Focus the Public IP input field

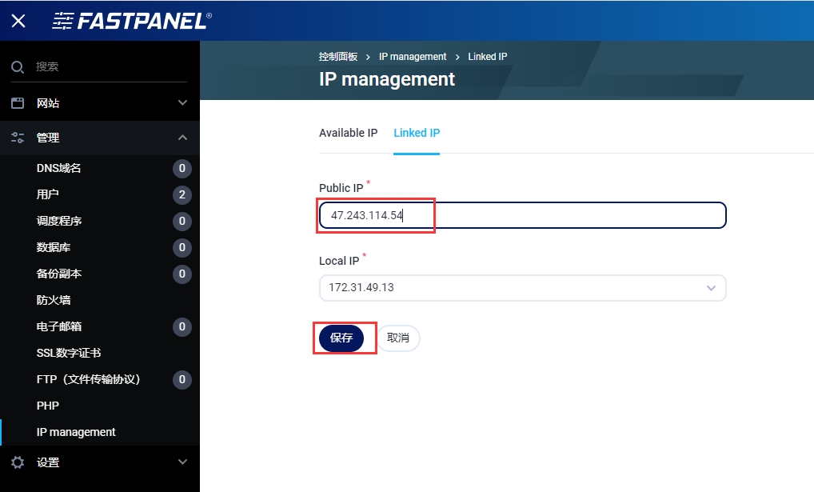click(x=522, y=215)
